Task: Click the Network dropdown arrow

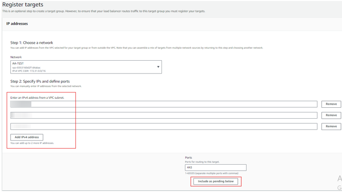Action: coord(158,67)
